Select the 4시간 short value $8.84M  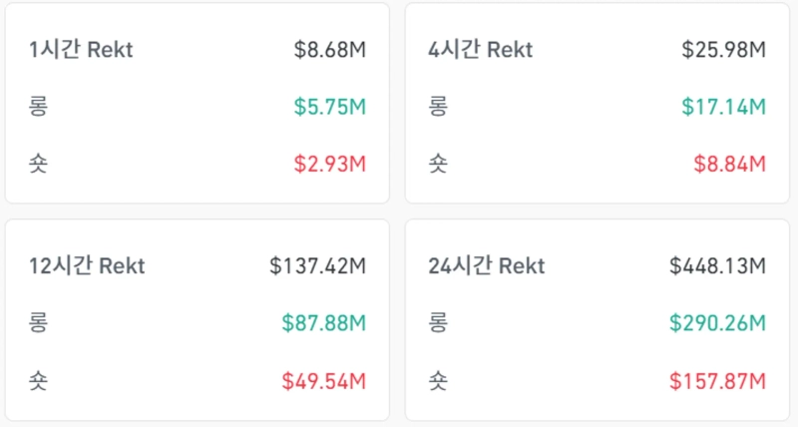[x=728, y=164]
